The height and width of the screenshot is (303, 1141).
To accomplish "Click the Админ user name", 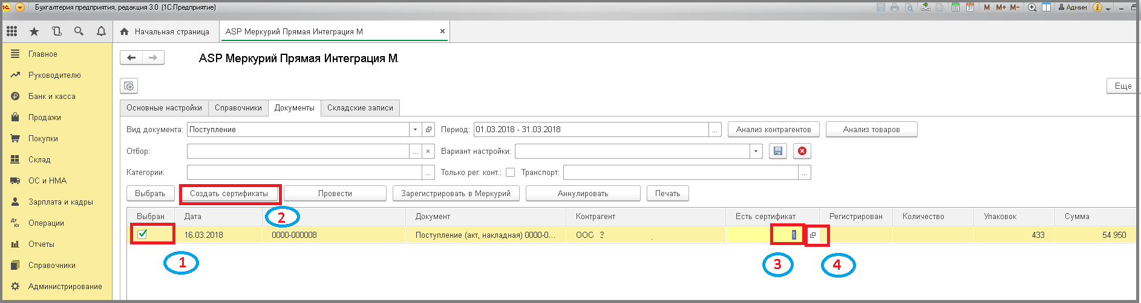I will [x=1073, y=7].
